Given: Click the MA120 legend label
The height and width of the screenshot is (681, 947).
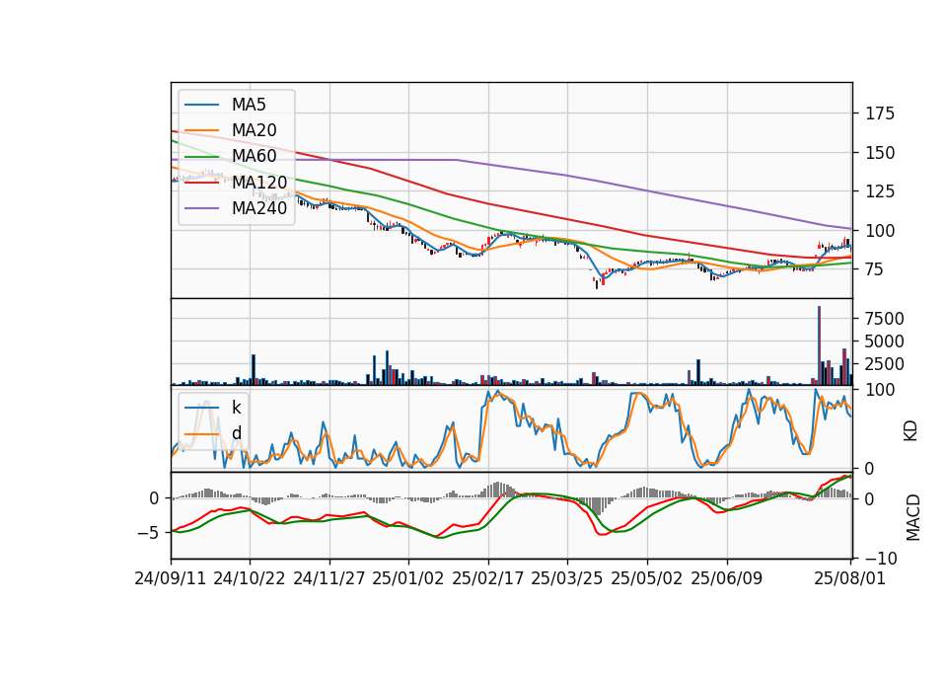Looking at the screenshot, I should tap(259, 182).
